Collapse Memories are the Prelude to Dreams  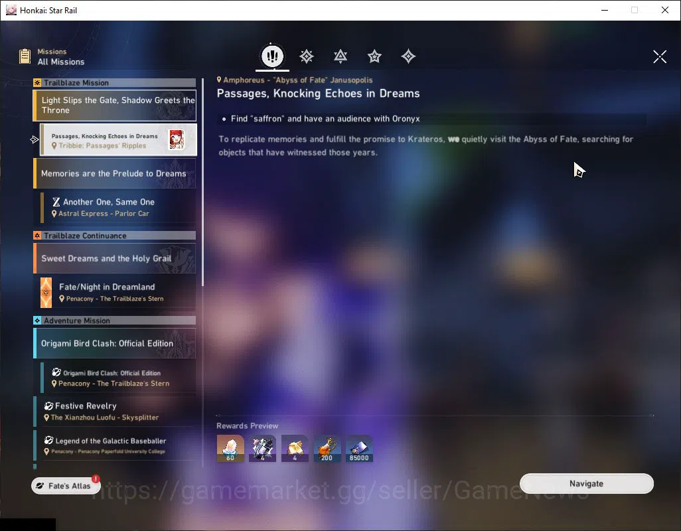click(x=115, y=173)
